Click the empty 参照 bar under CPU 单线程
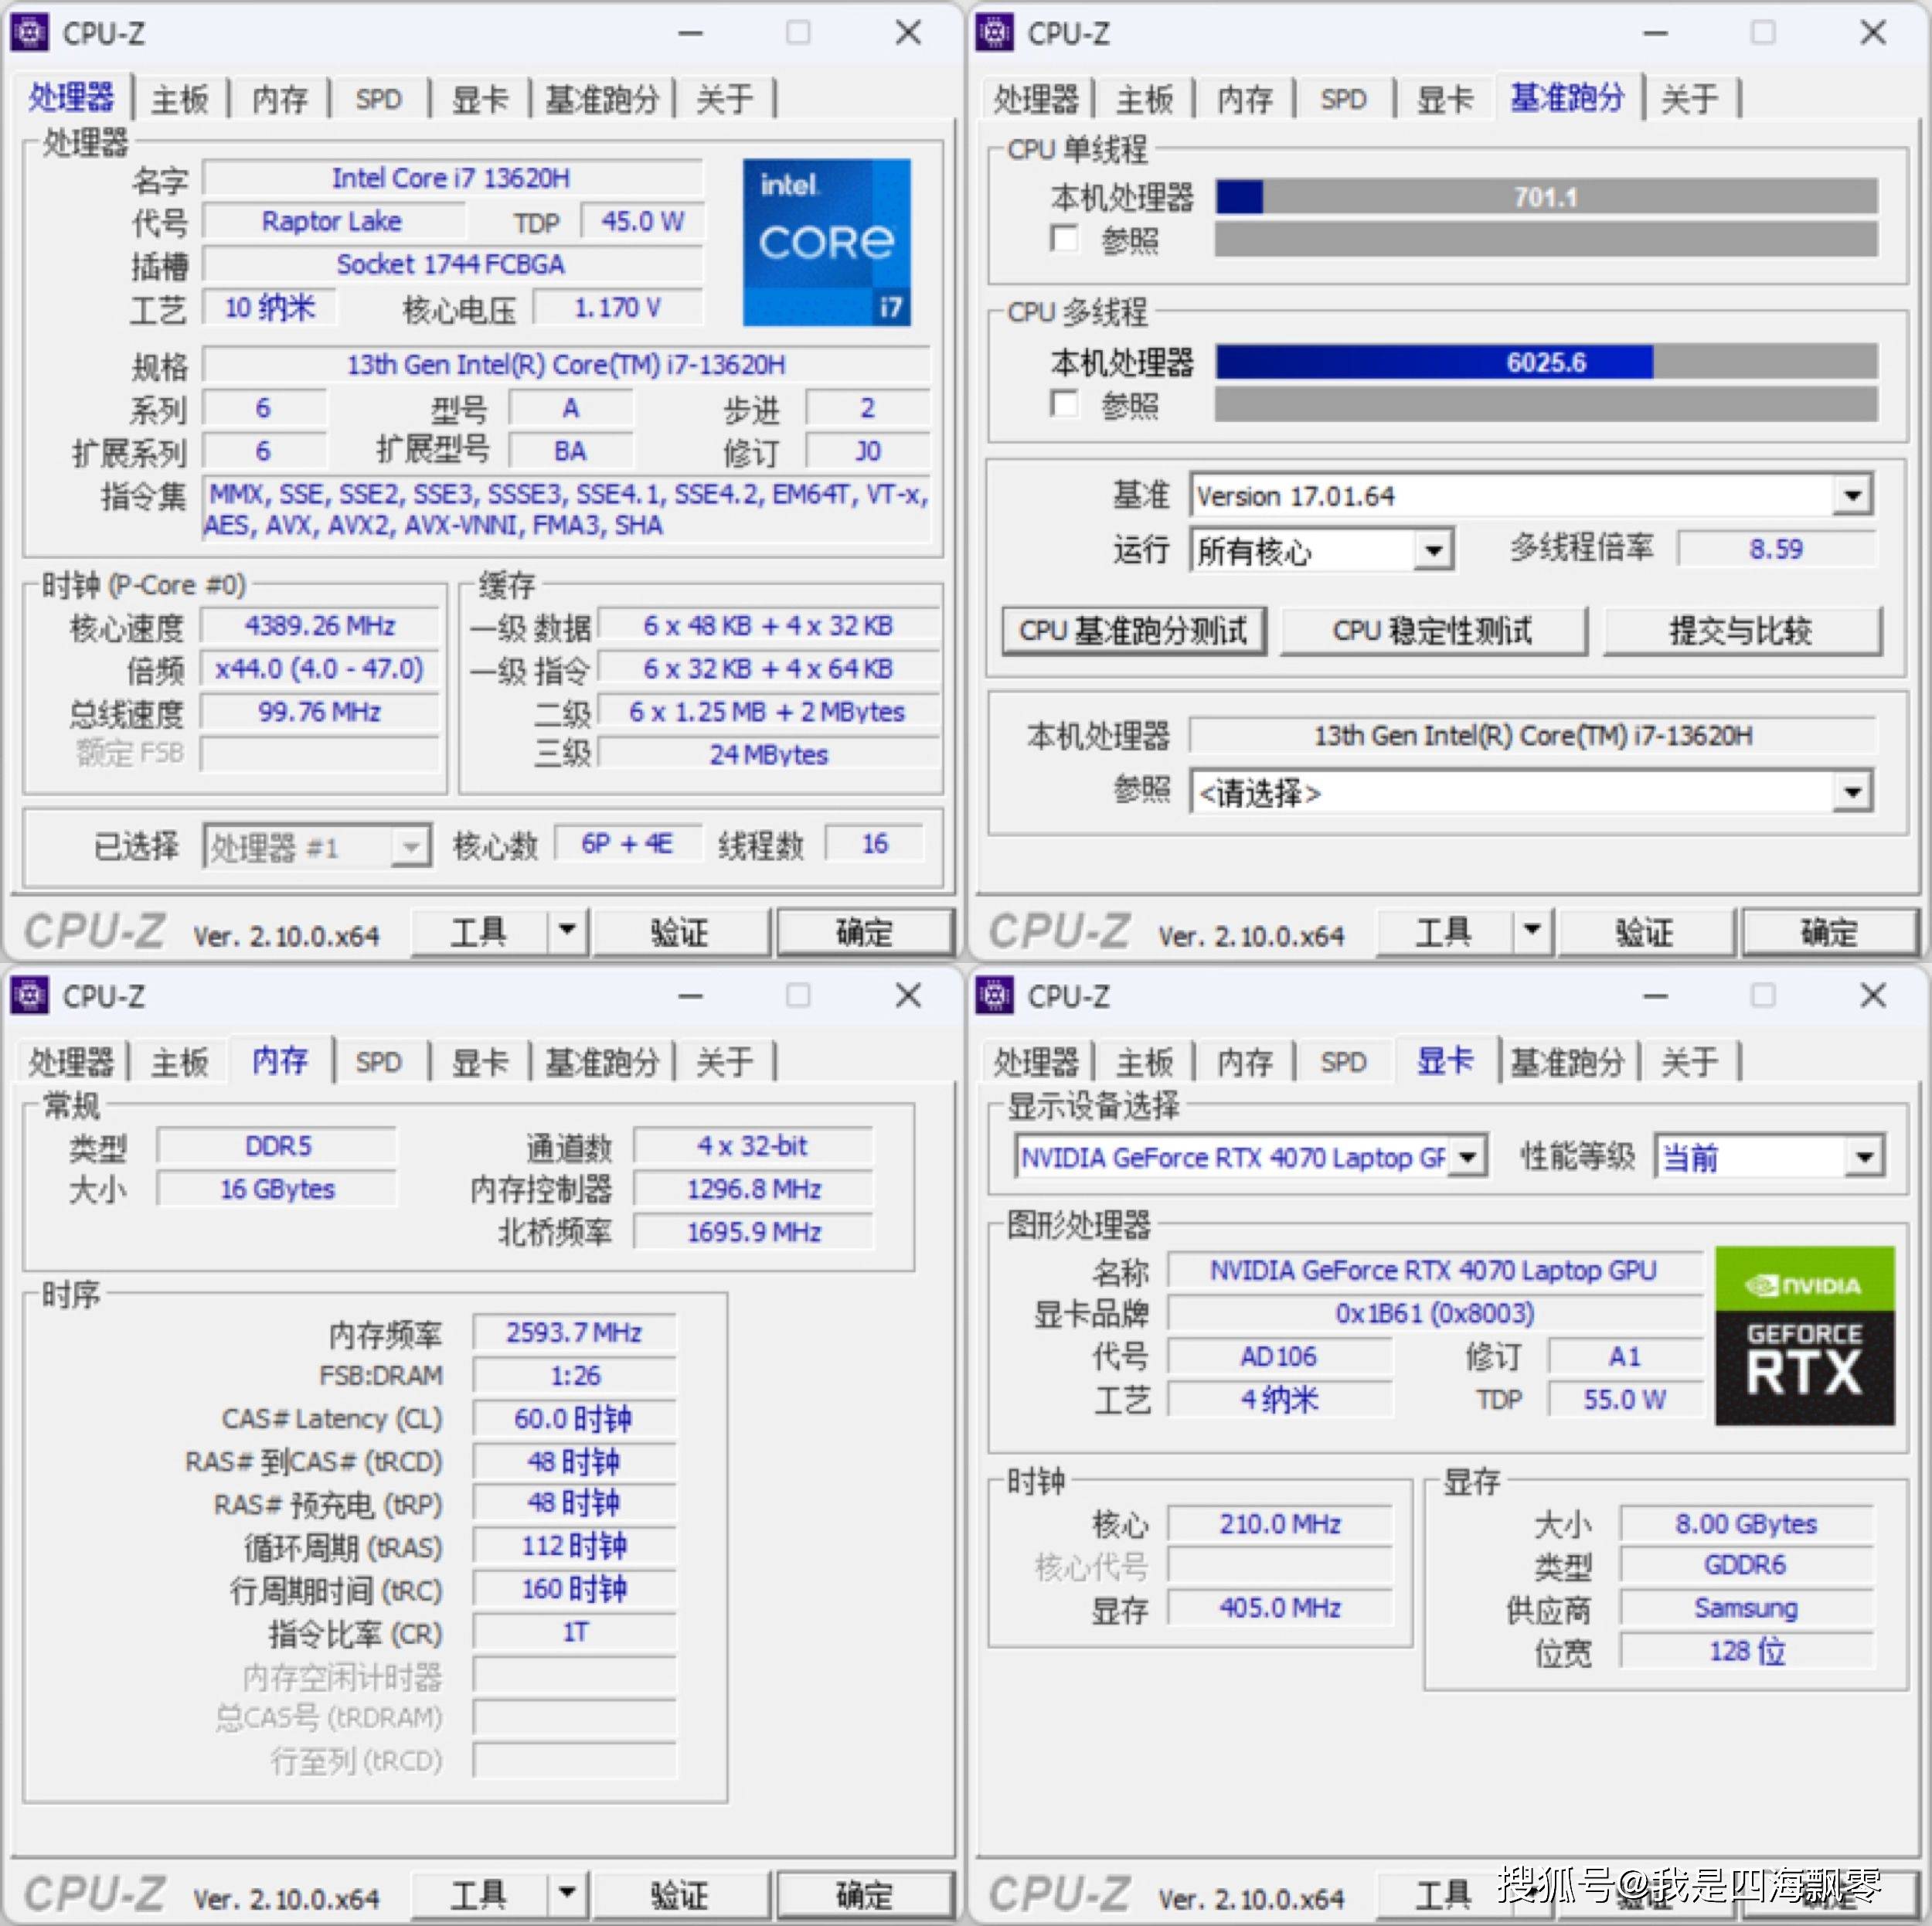This screenshot has height=1926, width=1932. pos(1547,239)
